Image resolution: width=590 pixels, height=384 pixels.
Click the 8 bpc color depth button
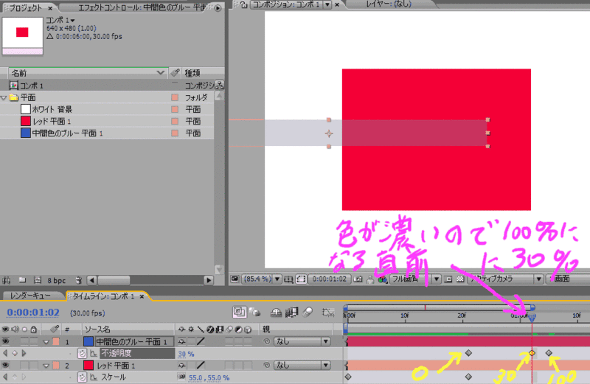(x=57, y=280)
